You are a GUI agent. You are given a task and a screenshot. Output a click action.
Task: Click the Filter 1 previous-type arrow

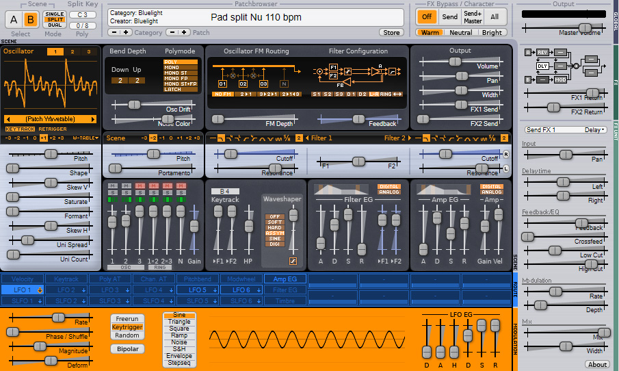point(308,138)
